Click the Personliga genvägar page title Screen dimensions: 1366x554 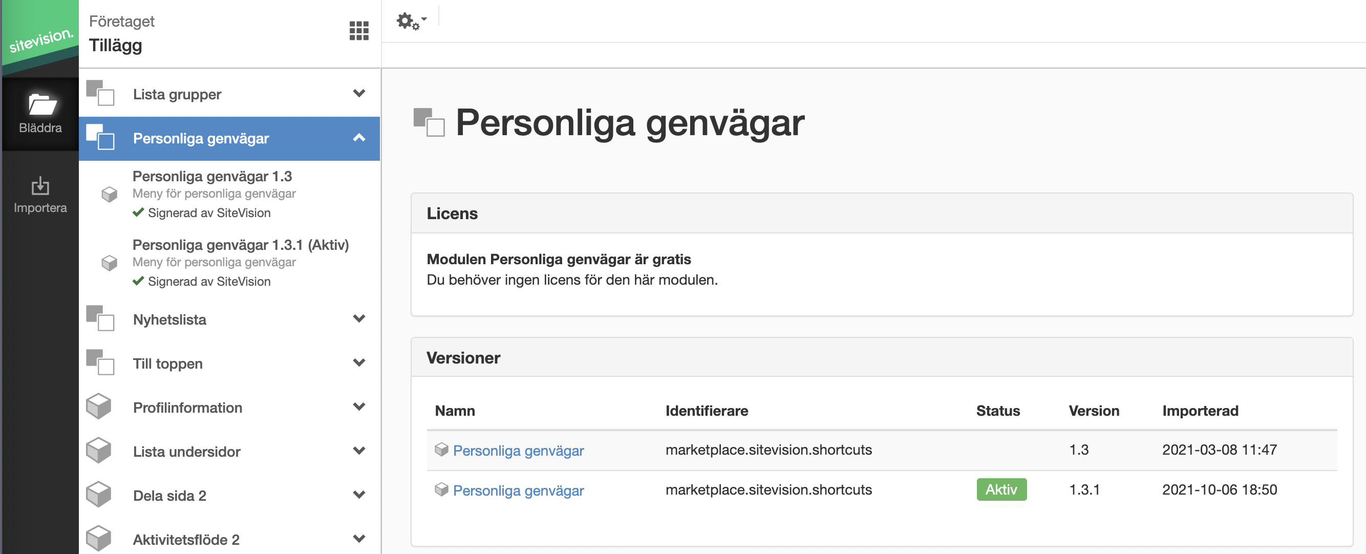tap(629, 123)
